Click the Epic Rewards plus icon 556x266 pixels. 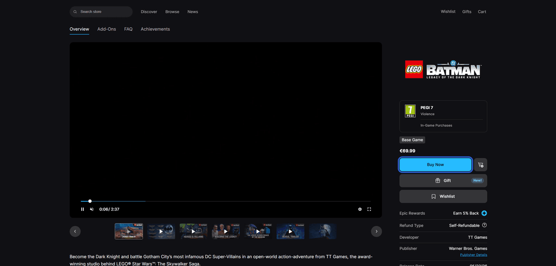pos(484,213)
